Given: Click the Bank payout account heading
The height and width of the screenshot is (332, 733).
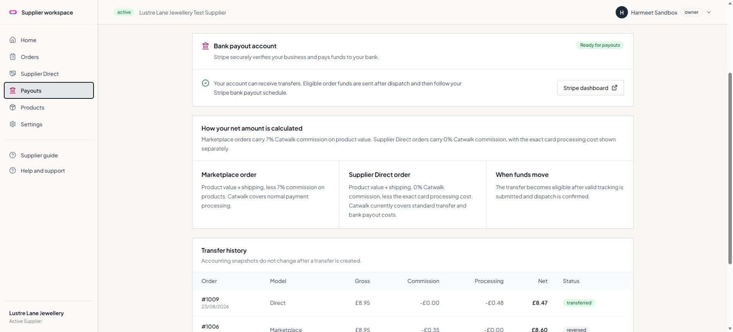Looking at the screenshot, I should (245, 46).
